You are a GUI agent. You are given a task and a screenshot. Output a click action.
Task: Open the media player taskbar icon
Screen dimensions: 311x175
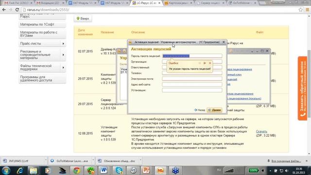pyautogui.click(x=48, y=171)
